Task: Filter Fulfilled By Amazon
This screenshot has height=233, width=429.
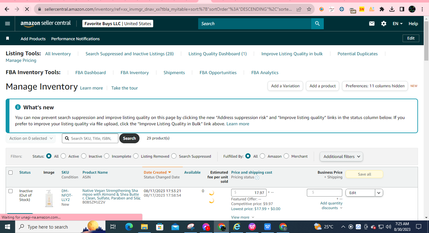Action: point(263,156)
